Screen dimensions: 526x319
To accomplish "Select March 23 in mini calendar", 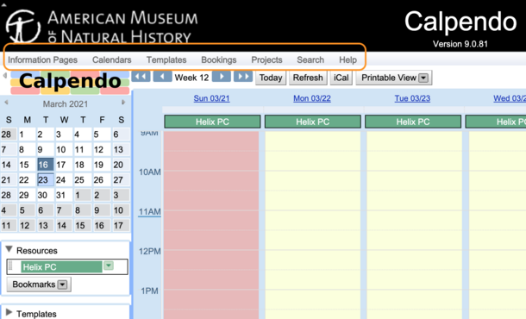I will [45, 180].
